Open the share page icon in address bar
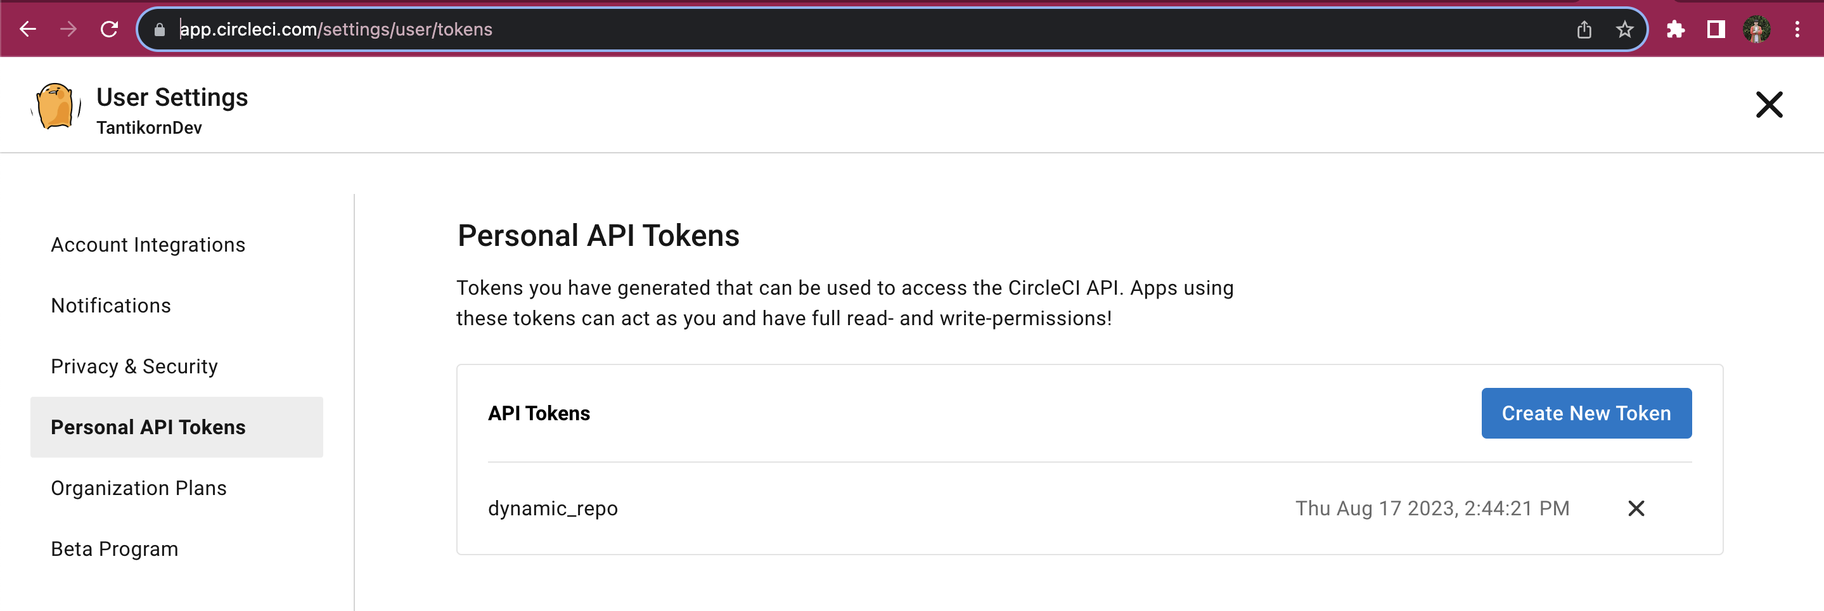 1584,30
